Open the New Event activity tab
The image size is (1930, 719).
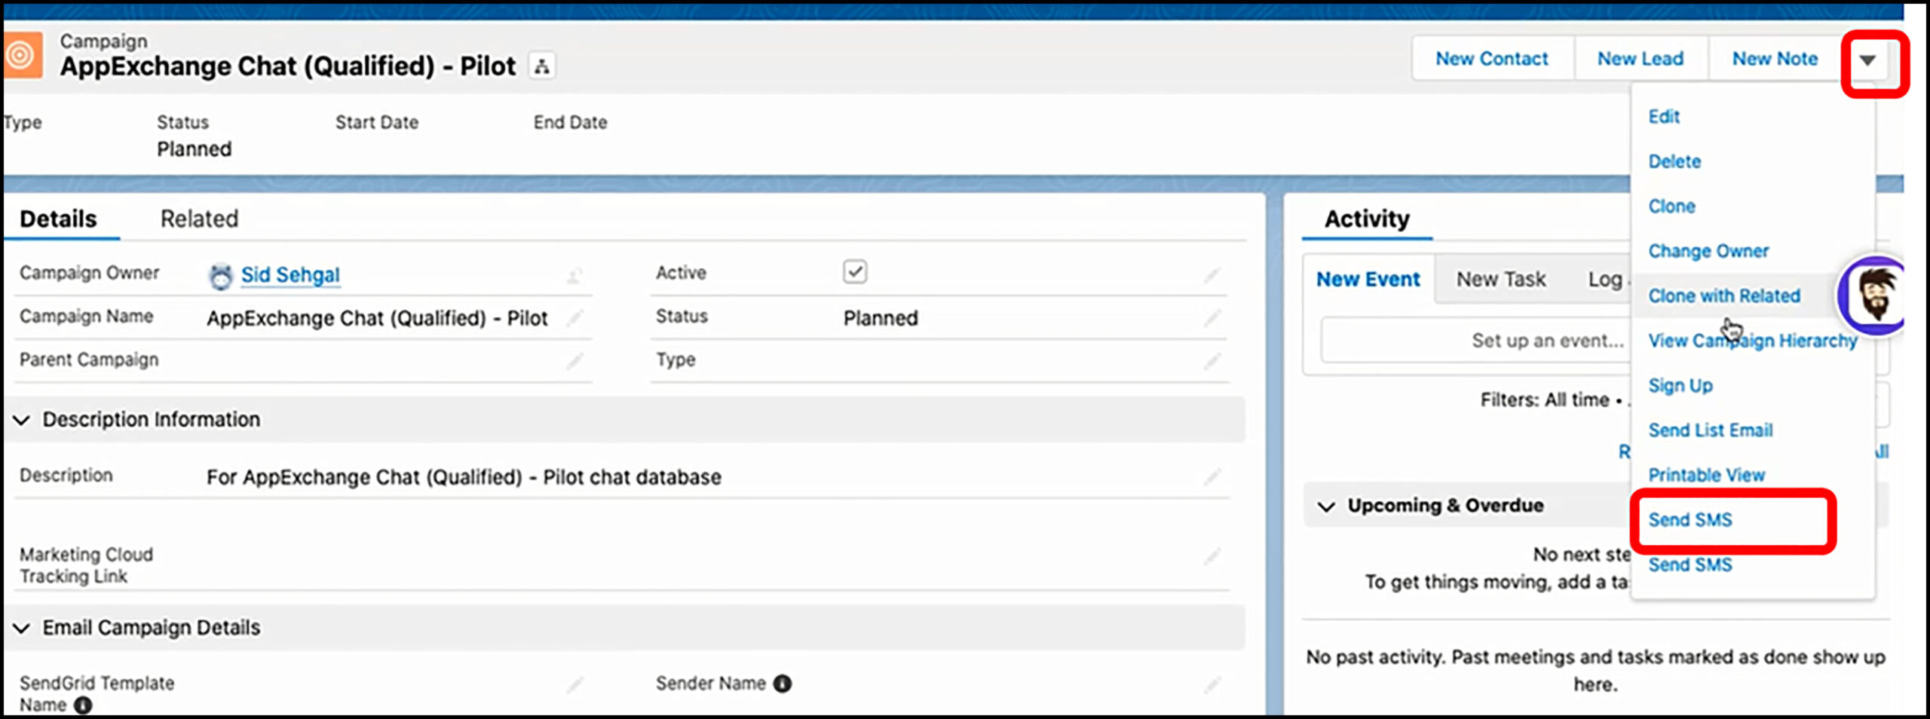pyautogui.click(x=1368, y=280)
